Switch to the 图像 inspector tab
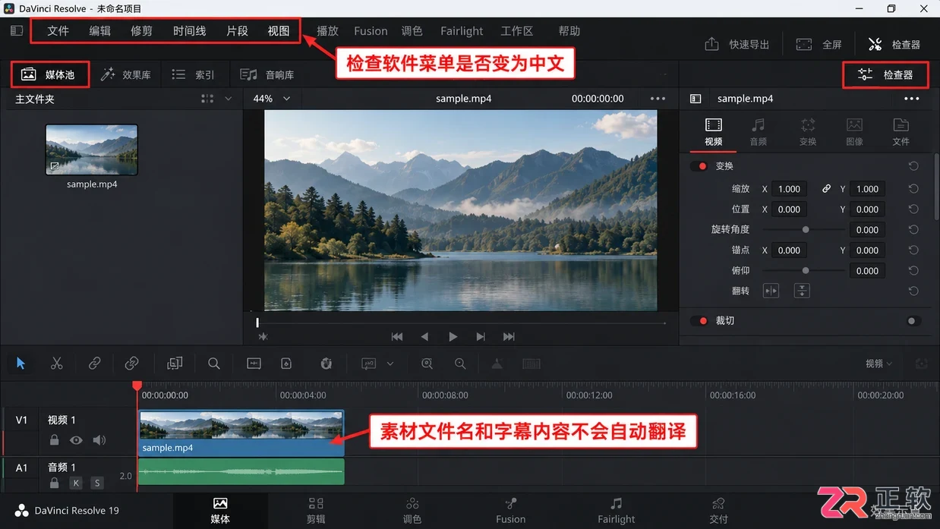940x529 pixels. [854, 131]
